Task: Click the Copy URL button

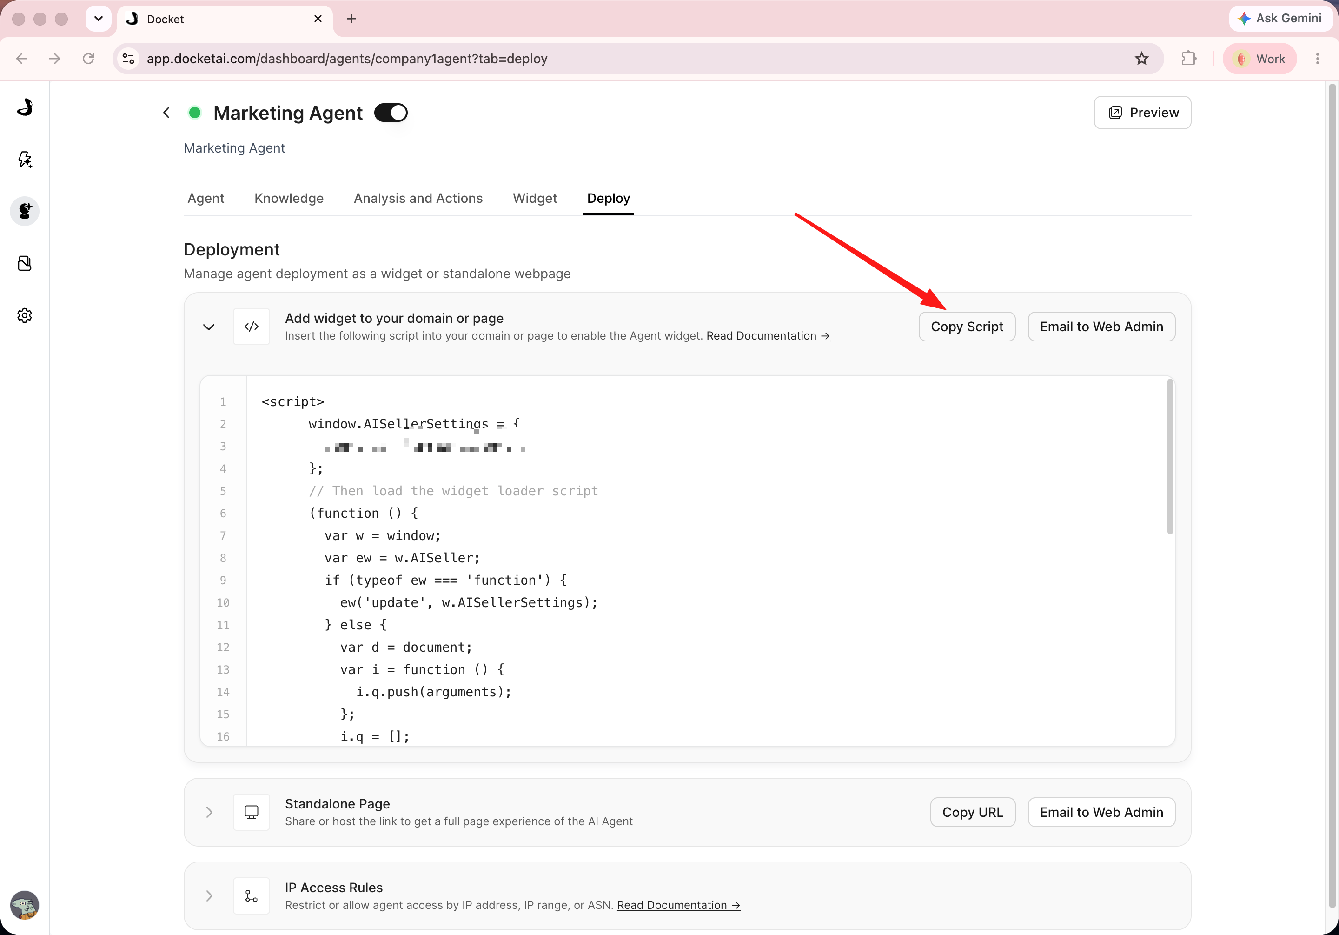Action: coord(973,812)
